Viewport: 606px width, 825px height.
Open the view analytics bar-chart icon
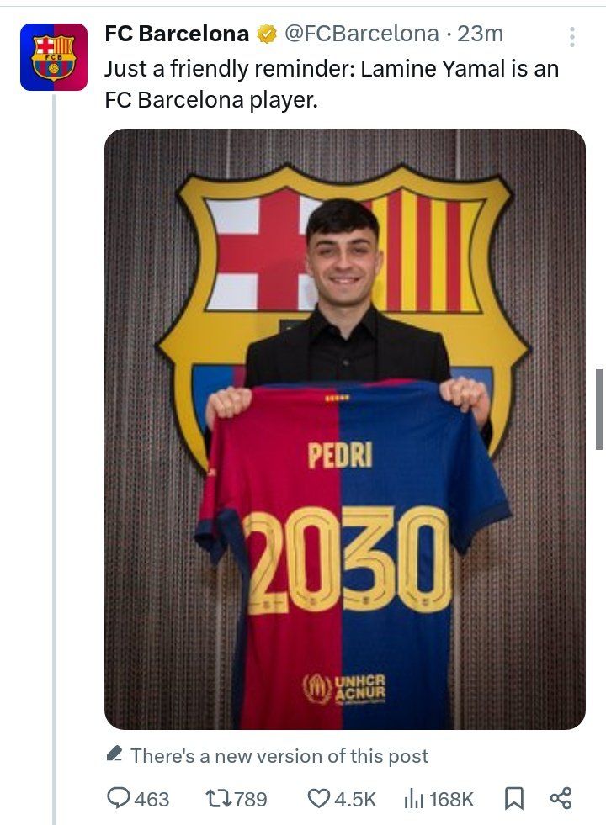click(413, 798)
